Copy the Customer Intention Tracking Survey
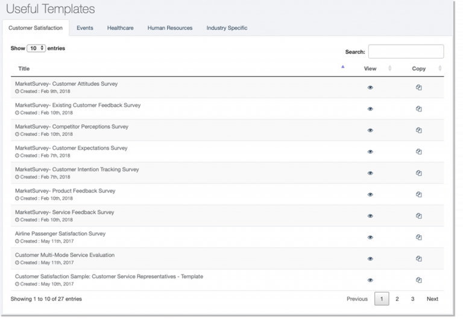Image resolution: width=463 pixels, height=324 pixels. click(419, 173)
